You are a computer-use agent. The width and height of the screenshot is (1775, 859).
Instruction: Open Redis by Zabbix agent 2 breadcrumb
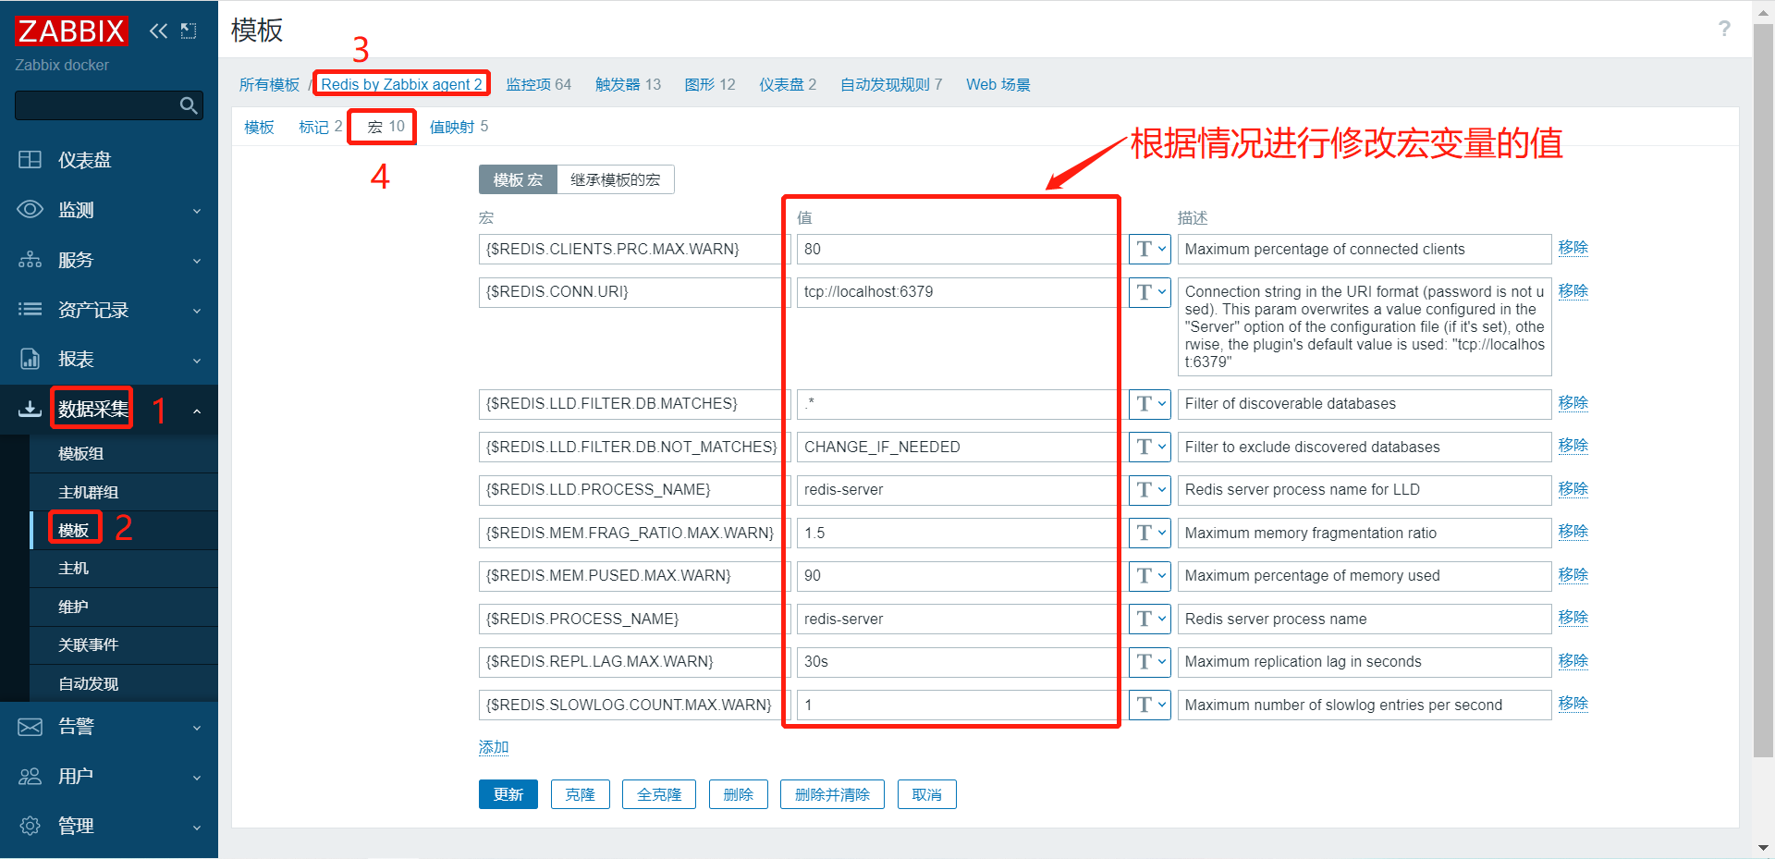pyautogui.click(x=401, y=84)
